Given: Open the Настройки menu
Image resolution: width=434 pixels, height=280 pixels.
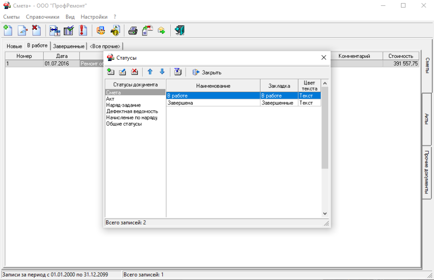Looking at the screenshot, I should [x=94, y=17].
